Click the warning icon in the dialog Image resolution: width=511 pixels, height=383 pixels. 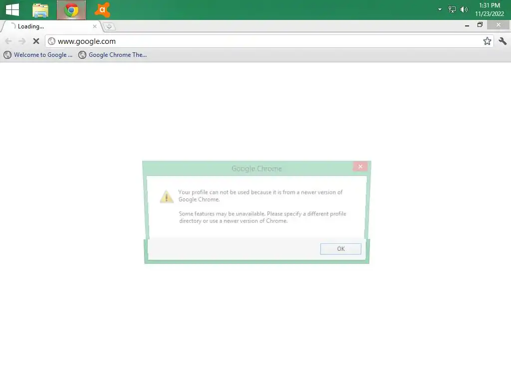pos(167,196)
